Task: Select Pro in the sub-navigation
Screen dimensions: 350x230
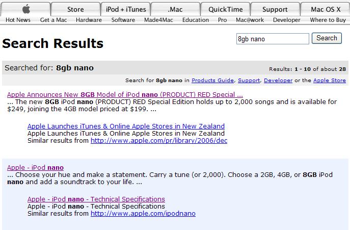Action: (222, 20)
